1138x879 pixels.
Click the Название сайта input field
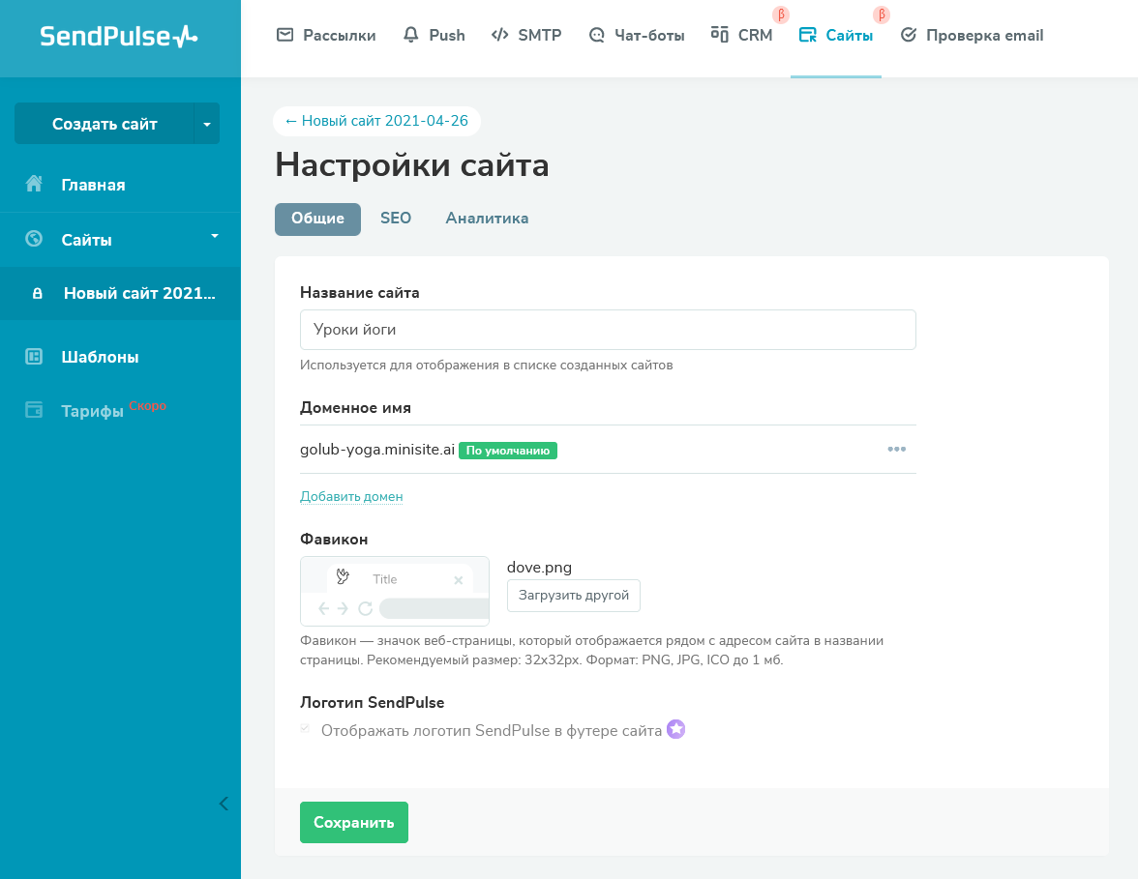click(608, 330)
